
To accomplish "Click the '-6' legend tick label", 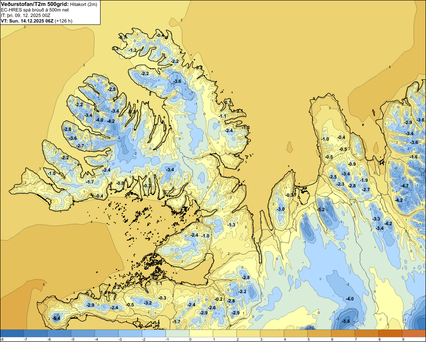I will [49, 339].
